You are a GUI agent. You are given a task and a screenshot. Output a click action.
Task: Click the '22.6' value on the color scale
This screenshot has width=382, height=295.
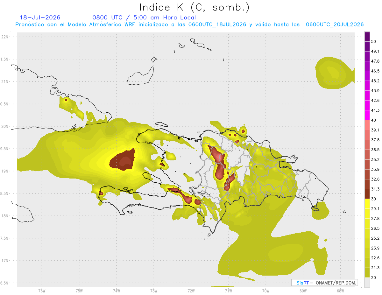[x=375, y=258]
